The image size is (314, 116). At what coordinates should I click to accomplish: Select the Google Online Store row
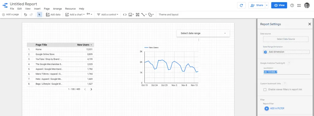coord(60,54)
